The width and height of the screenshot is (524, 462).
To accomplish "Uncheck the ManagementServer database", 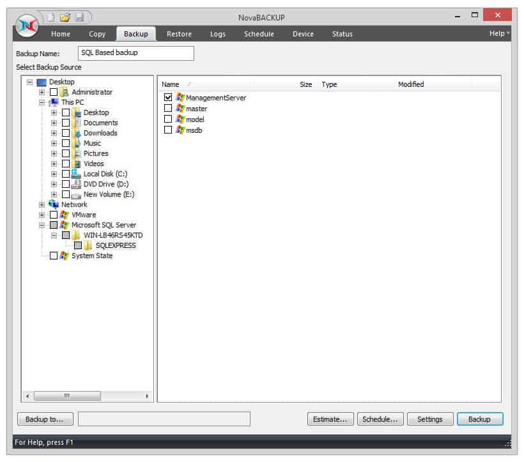I will (168, 97).
